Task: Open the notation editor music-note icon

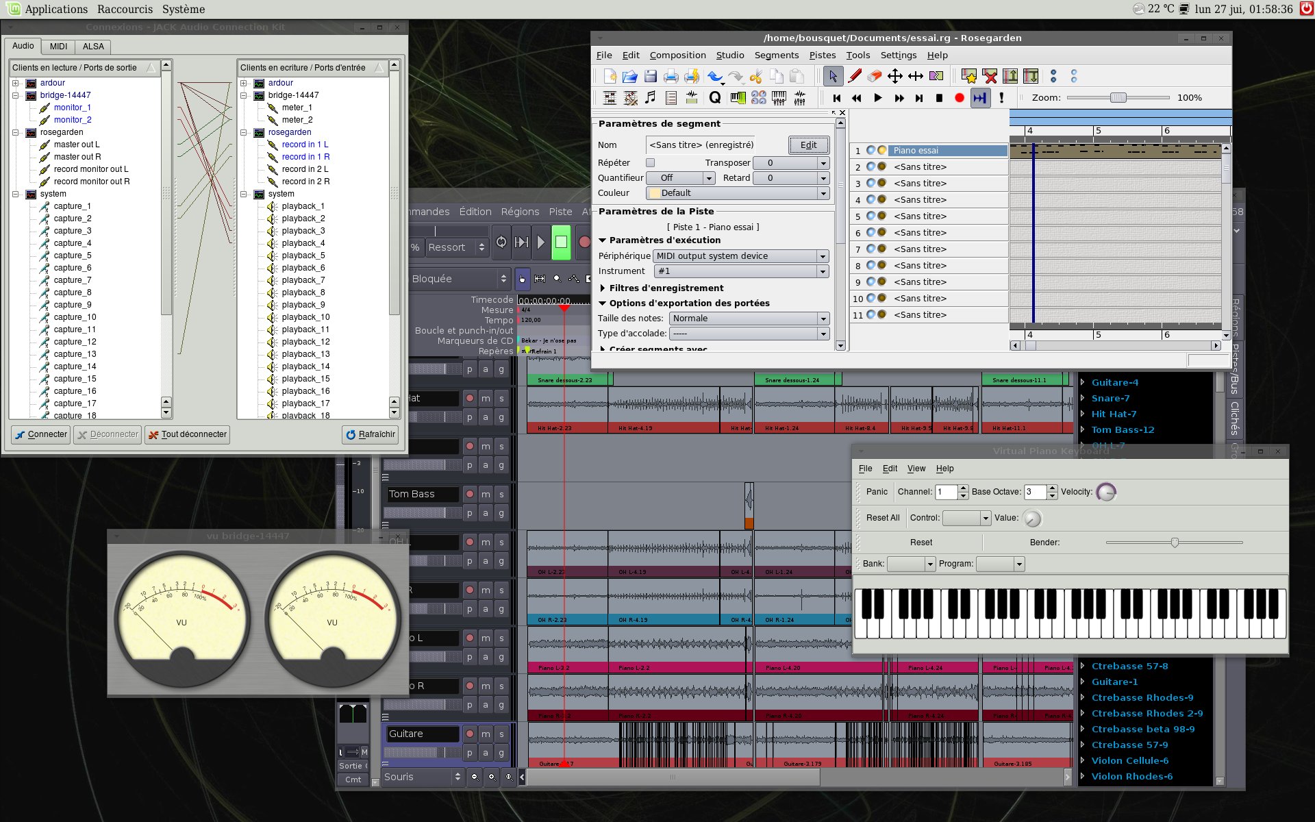Action: click(651, 98)
